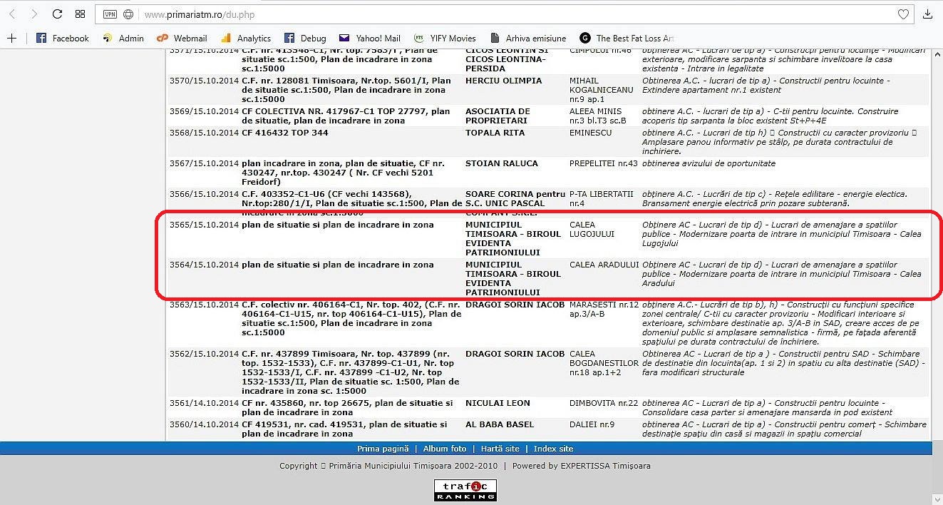Go forward to the next page
The image size is (943, 505).
coord(34,14)
